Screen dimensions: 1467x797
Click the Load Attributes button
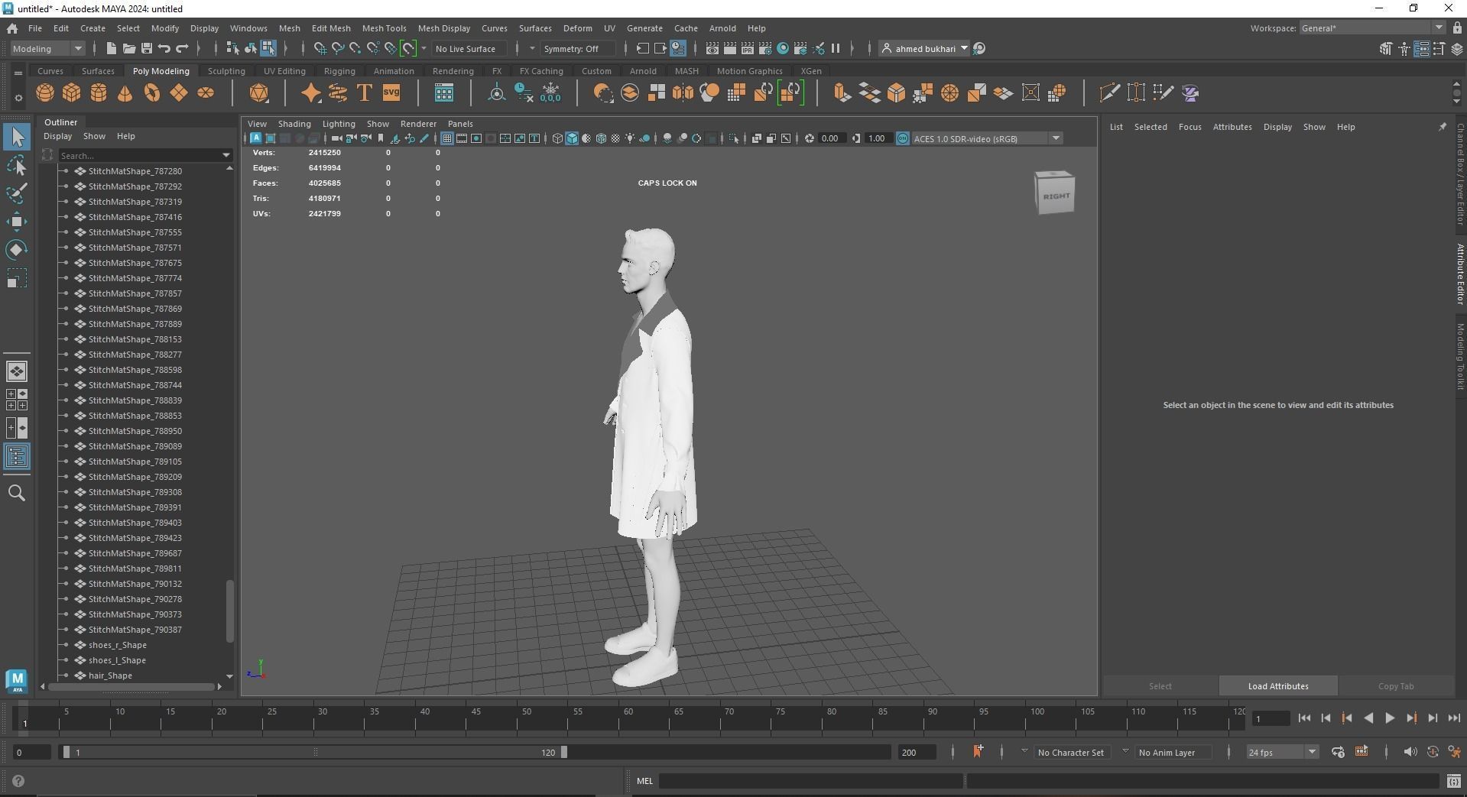(1277, 686)
